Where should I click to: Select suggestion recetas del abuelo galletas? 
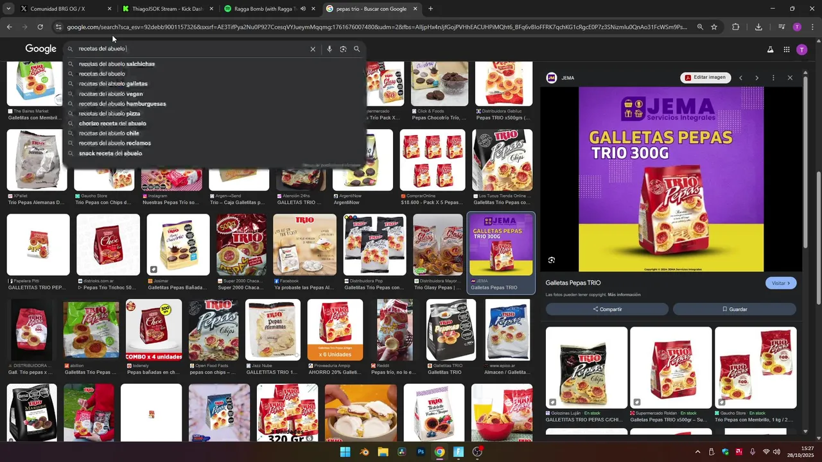click(x=113, y=84)
